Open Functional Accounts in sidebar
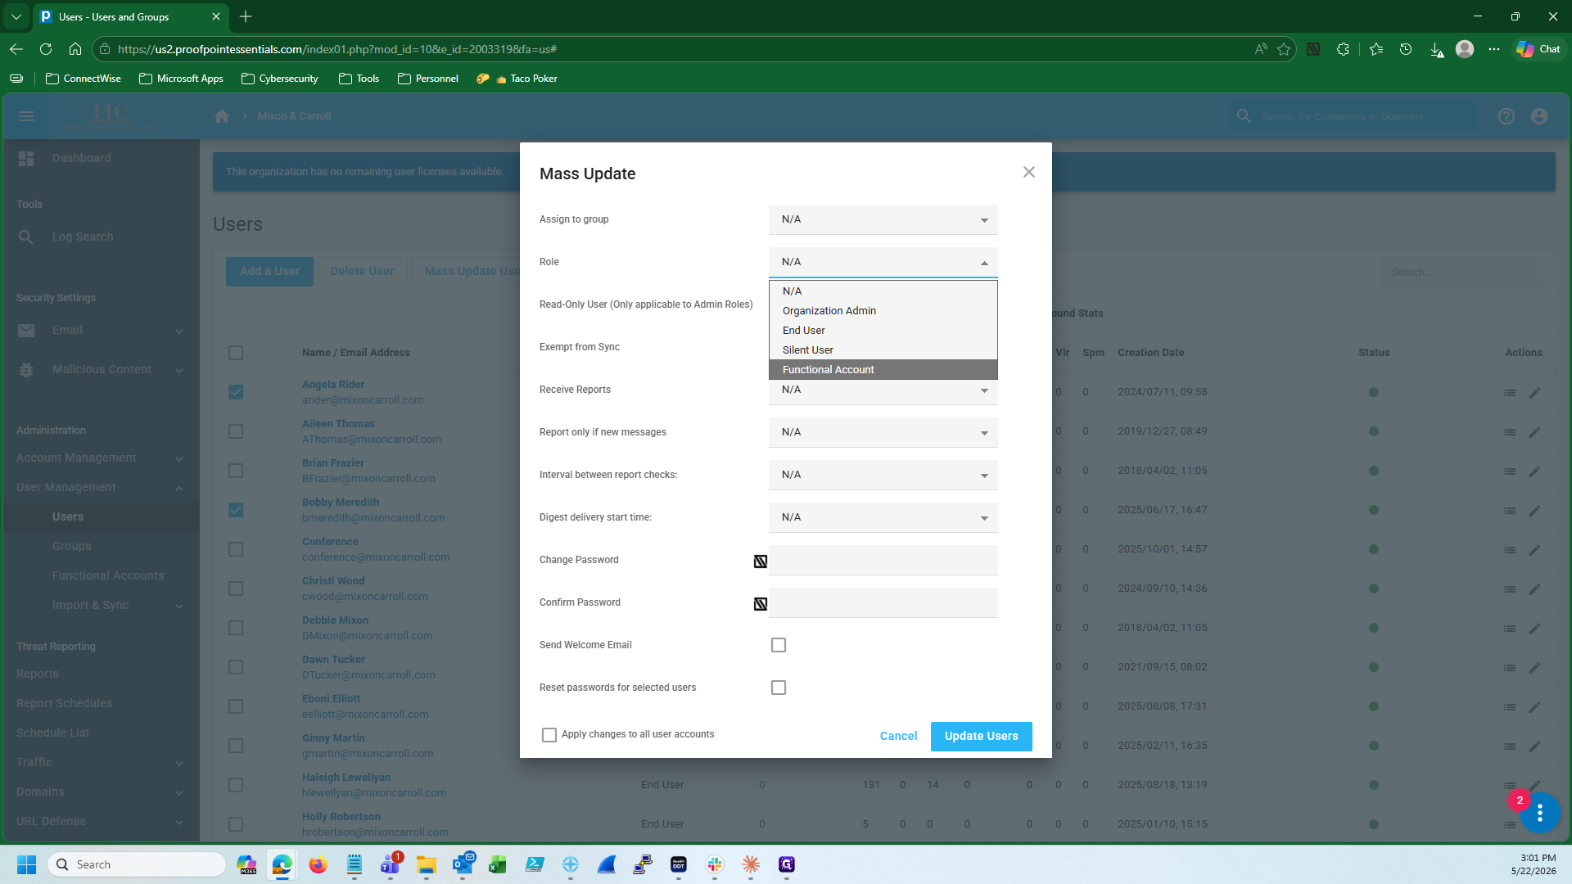 point(108,575)
